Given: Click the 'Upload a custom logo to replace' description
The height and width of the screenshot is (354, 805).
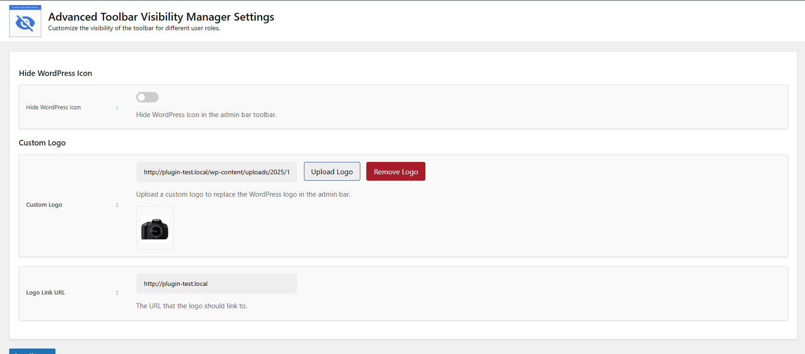Looking at the screenshot, I should point(243,194).
